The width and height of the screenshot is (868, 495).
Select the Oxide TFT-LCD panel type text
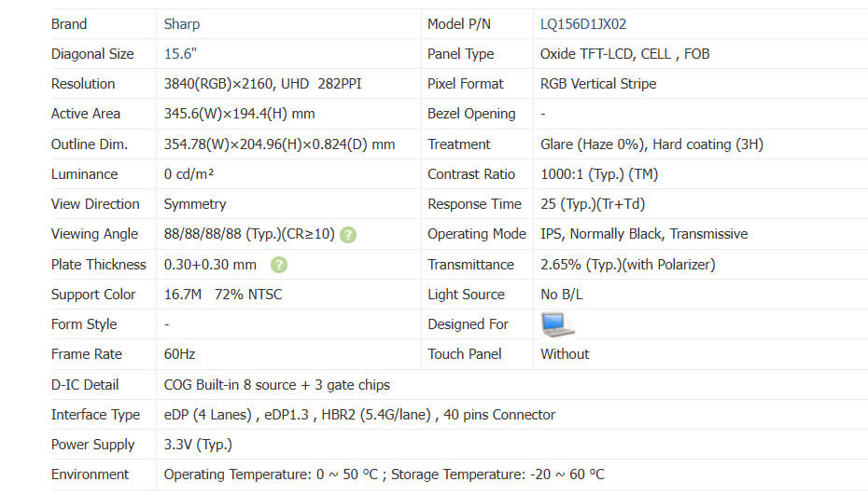[624, 54]
